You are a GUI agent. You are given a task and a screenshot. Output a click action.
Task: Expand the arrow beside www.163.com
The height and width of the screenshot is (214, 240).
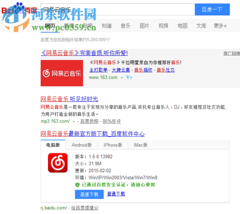click(122, 78)
